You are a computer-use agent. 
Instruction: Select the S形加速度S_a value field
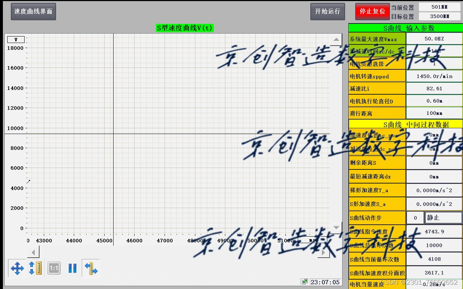pyautogui.click(x=434, y=204)
